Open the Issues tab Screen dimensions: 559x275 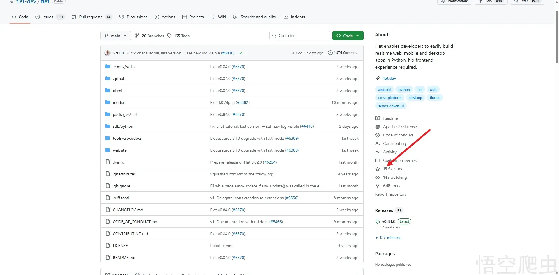(49, 17)
